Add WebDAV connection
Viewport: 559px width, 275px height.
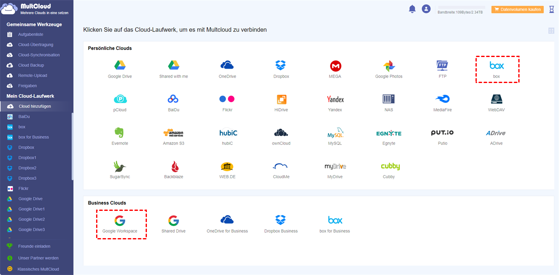(496, 103)
